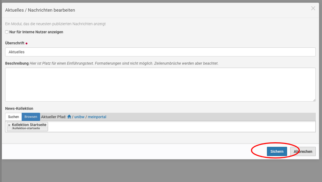Open the 'unibw' path link
Screen dimensions: 322x182
pos(79,117)
